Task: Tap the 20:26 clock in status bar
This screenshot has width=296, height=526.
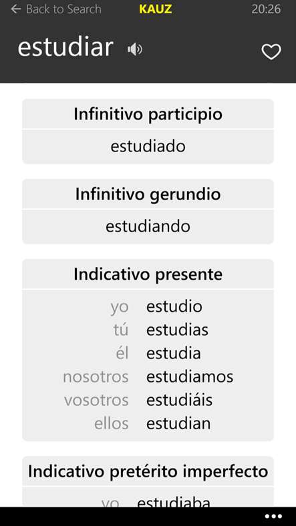Action: click(x=266, y=9)
